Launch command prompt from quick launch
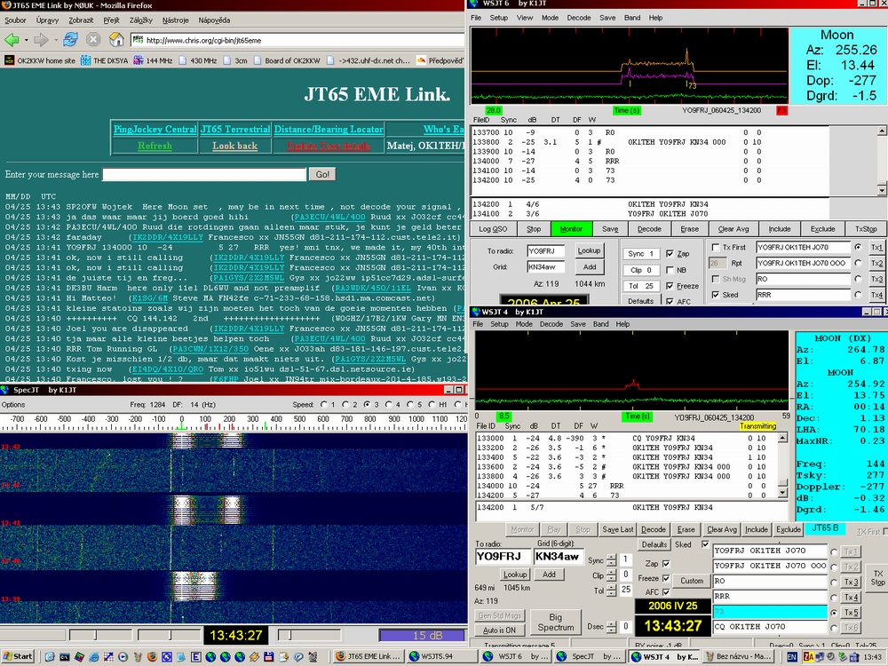This screenshot has width=888, height=666. point(65,657)
